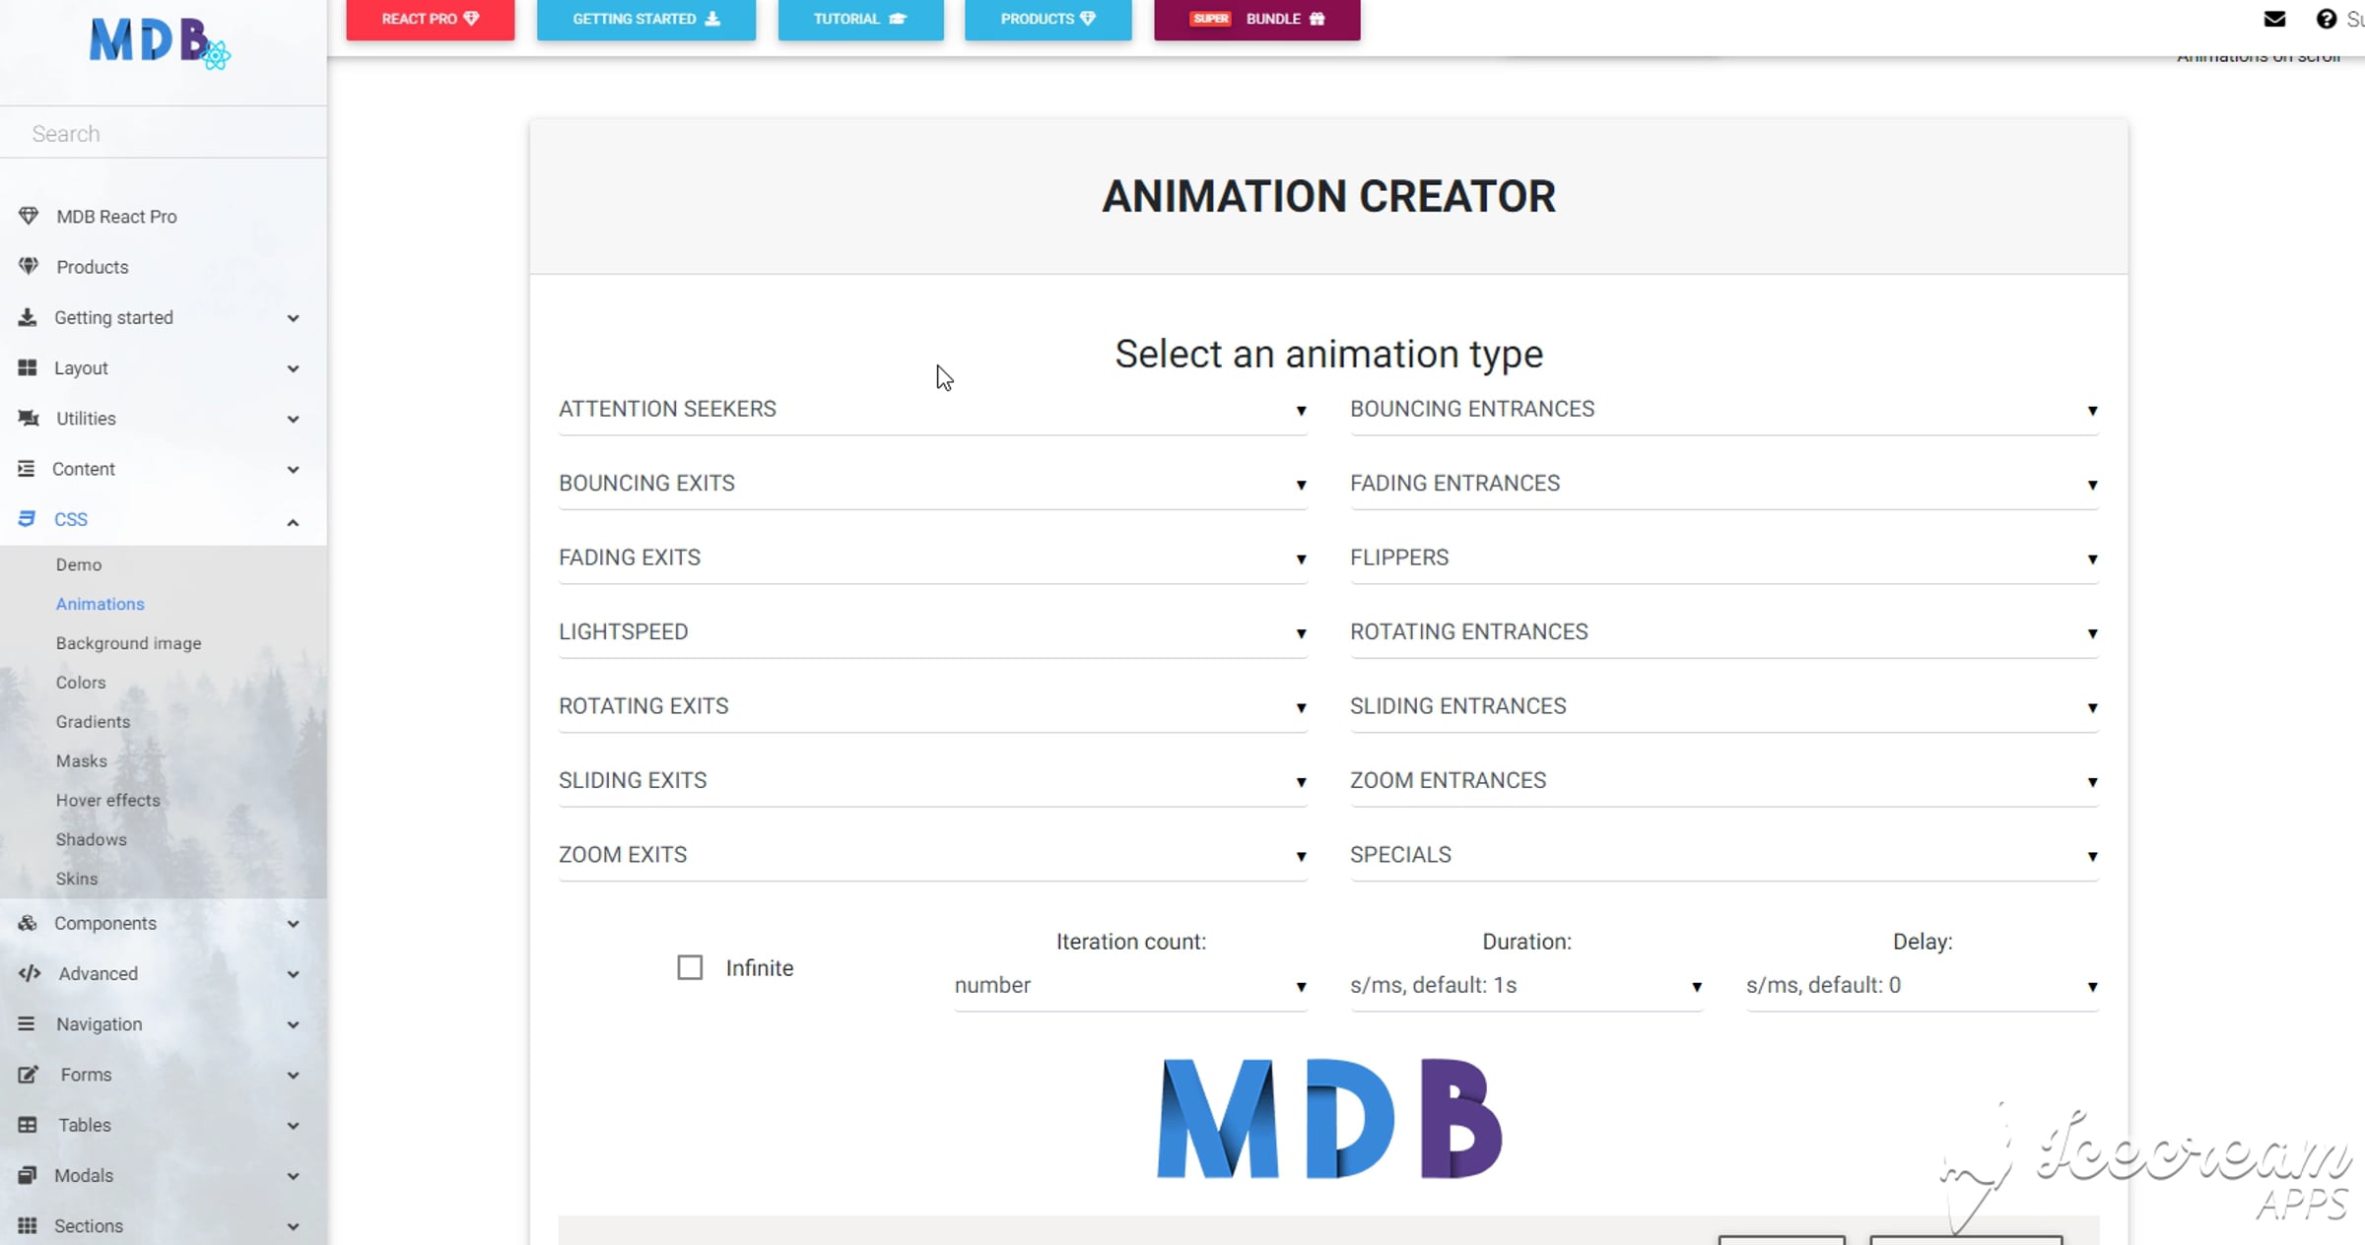Click the MDB React logo in sidebar

point(160,42)
